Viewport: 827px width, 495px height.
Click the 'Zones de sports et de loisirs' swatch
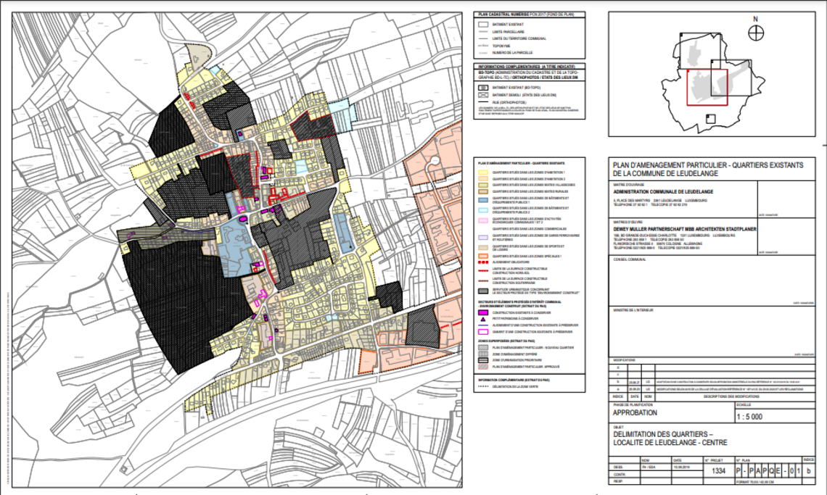click(482, 247)
